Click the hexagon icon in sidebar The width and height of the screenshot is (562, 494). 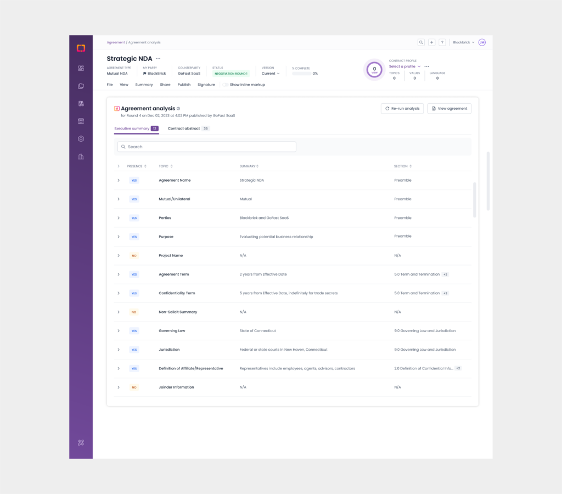(81, 139)
